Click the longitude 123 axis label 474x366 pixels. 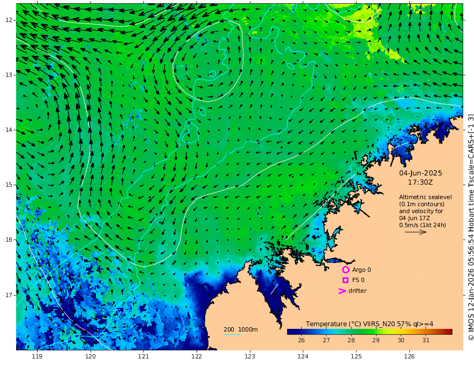tap(250, 356)
